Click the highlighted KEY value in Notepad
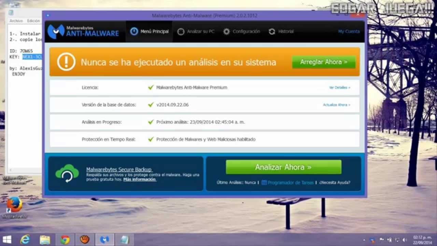437x246 pixels. coord(32,57)
